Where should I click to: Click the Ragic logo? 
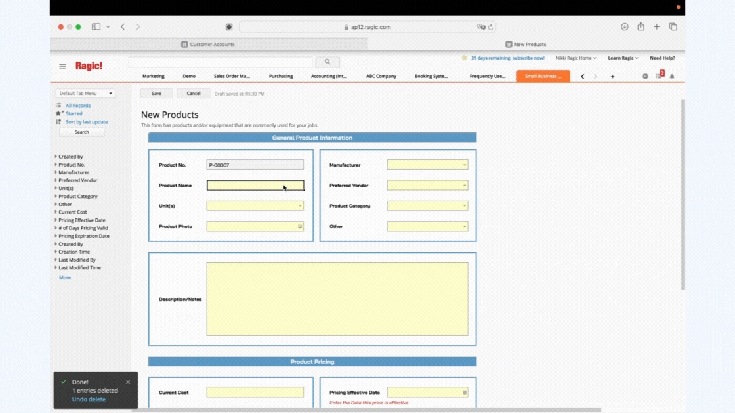tap(89, 66)
